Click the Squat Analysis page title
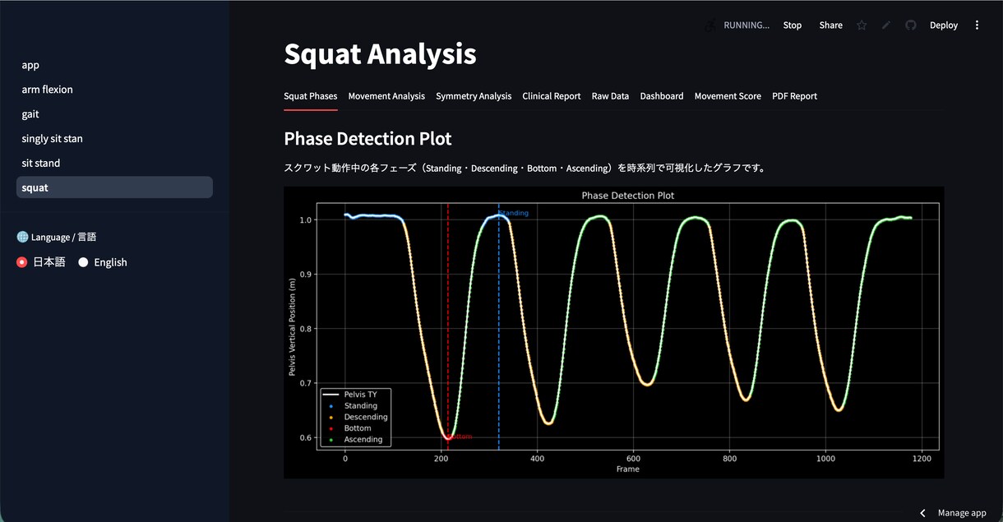The image size is (1003, 522). pyautogui.click(x=380, y=53)
